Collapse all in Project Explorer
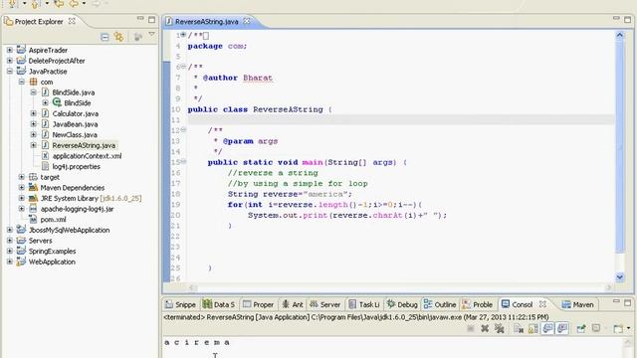Image resolution: width=637 pixels, height=358 pixels. coord(105,37)
